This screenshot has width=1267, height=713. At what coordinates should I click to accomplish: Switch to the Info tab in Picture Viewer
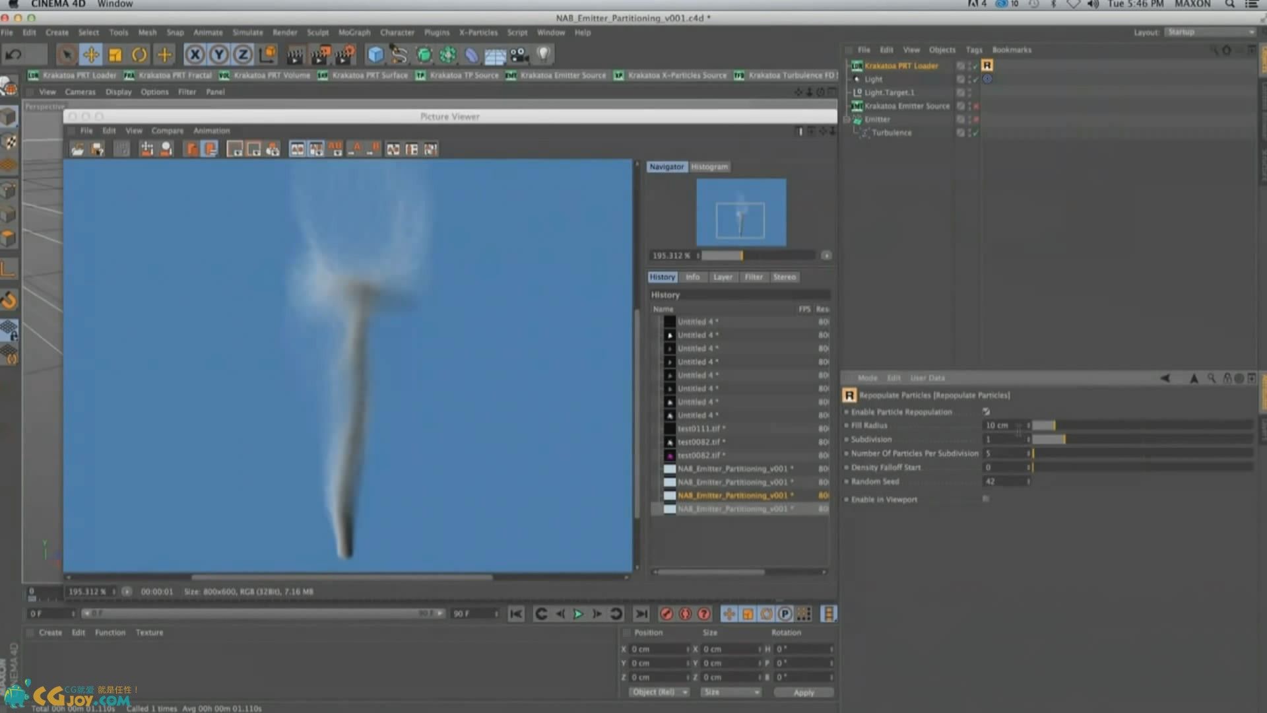pyautogui.click(x=692, y=277)
